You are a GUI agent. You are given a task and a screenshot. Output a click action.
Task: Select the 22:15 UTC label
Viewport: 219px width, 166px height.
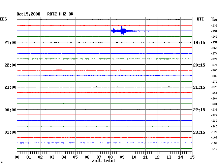tap(199, 110)
